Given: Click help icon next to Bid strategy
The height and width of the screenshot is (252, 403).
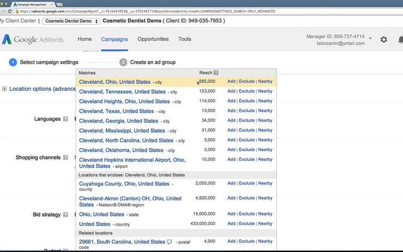Looking at the screenshot, I should [65, 214].
